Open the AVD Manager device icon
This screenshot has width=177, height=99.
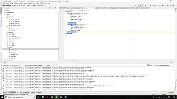tap(165, 5)
